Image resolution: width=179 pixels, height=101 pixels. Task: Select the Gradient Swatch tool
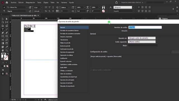[3, 43]
